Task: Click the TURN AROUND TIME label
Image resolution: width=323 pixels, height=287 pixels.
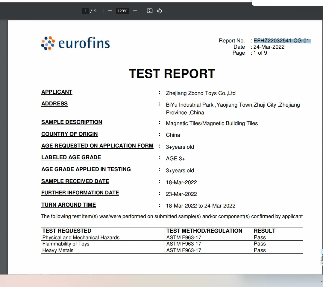Action: 69,205
